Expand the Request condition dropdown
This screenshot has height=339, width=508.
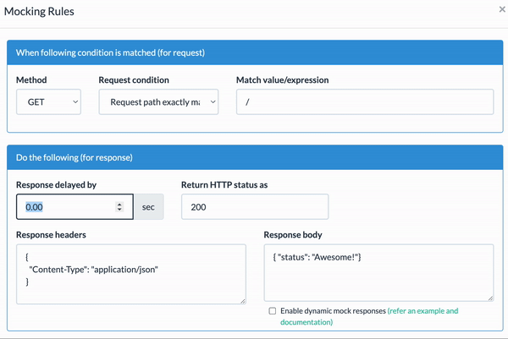pyautogui.click(x=158, y=102)
